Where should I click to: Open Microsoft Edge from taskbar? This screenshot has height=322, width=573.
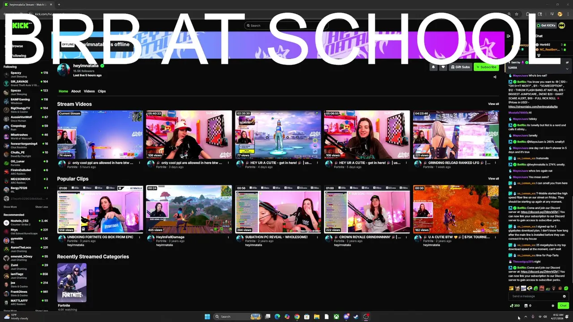pyautogui.click(x=277, y=317)
